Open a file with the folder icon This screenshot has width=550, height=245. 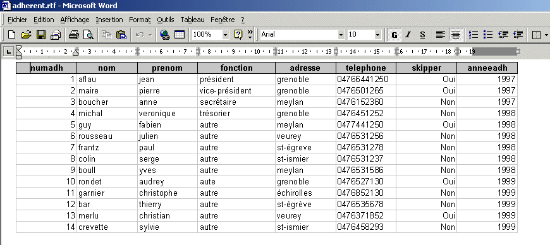[x=27, y=34]
